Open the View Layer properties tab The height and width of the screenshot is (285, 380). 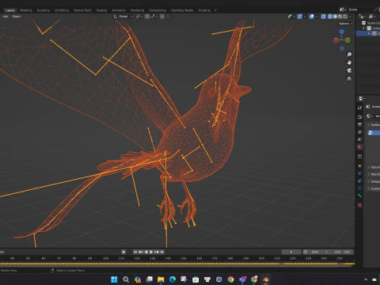(x=359, y=131)
